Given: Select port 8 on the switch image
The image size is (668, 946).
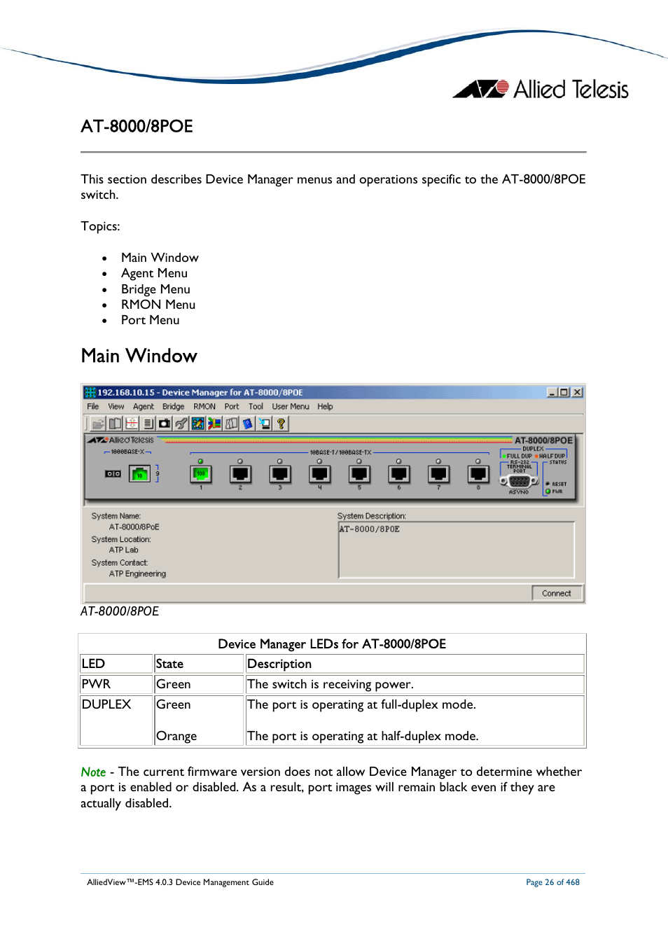Looking at the screenshot, I should (x=479, y=474).
